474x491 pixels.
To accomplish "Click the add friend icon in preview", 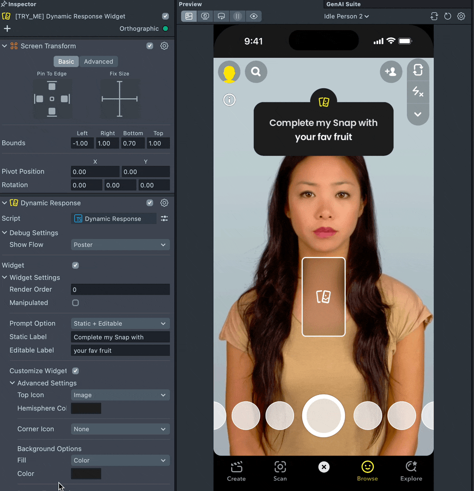I will 391,72.
